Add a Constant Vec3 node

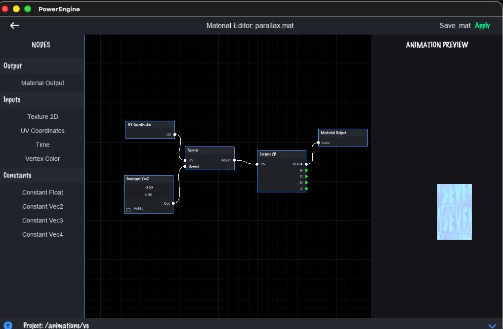tap(42, 220)
